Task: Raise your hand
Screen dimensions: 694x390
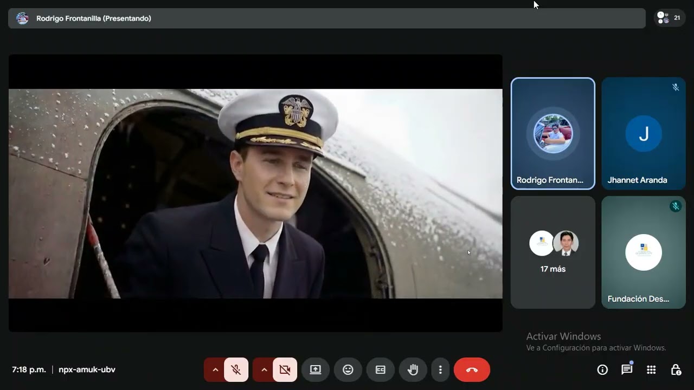Action: (x=413, y=370)
